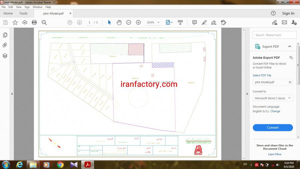Remove plot-Model.pdf from selected files
The width and height of the screenshot is (300, 169).
(290, 82)
